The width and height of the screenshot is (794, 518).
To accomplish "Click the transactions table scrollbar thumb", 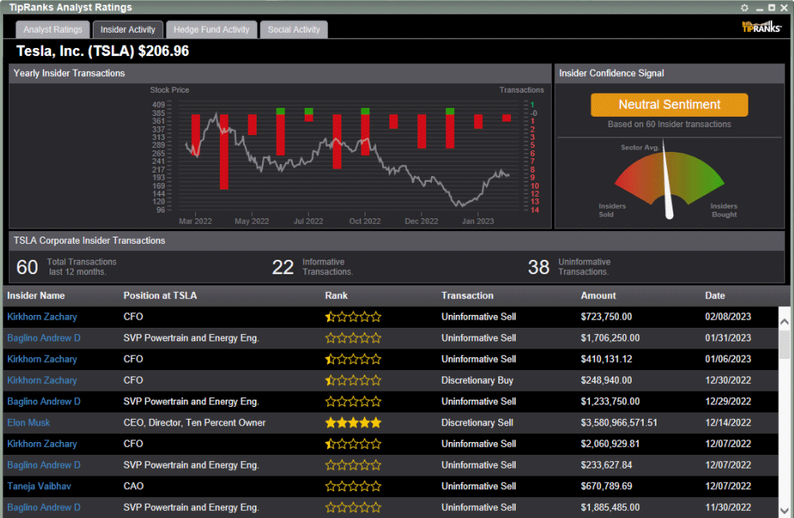I will tap(784, 344).
